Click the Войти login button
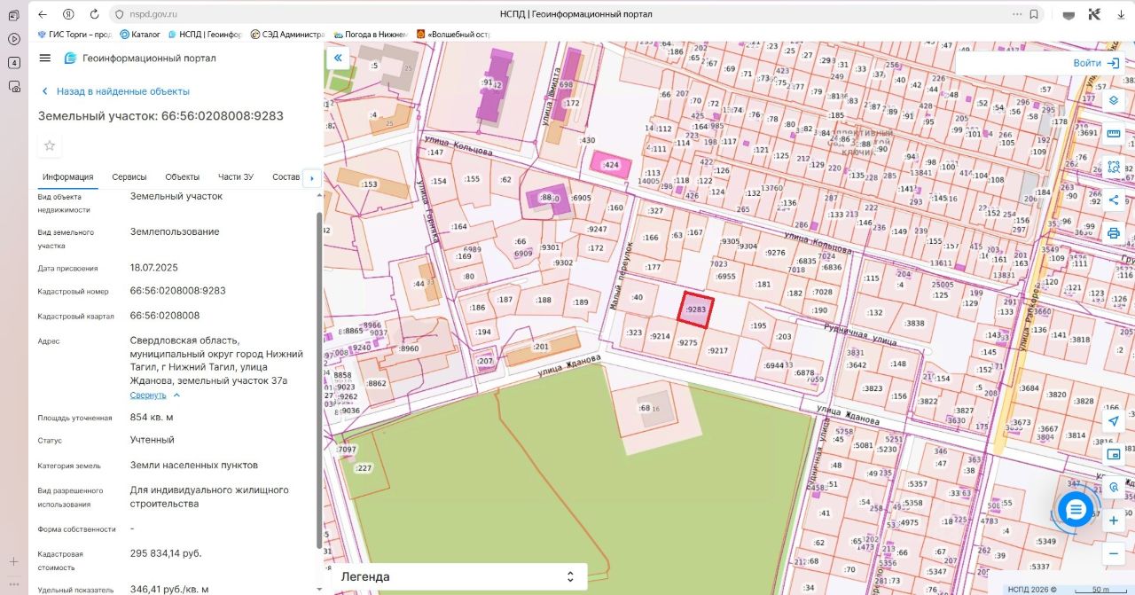The width and height of the screenshot is (1135, 595). tap(1097, 63)
